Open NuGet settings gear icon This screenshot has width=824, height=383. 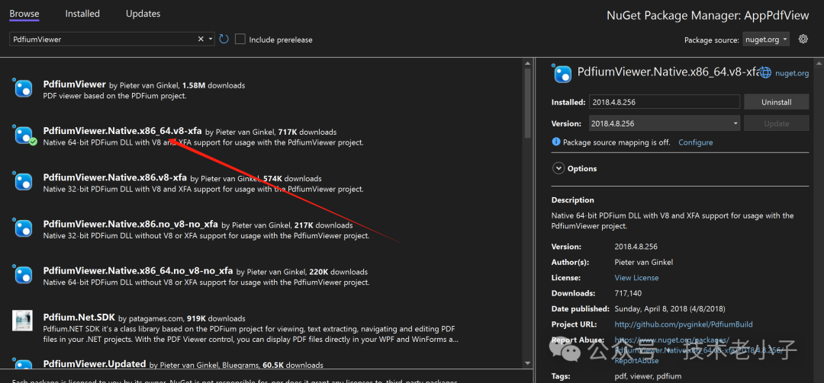point(803,39)
